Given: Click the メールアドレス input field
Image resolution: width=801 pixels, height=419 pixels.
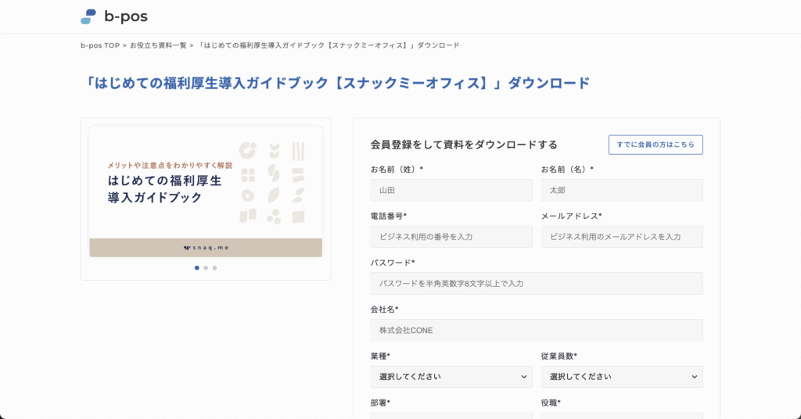Looking at the screenshot, I should coord(622,237).
